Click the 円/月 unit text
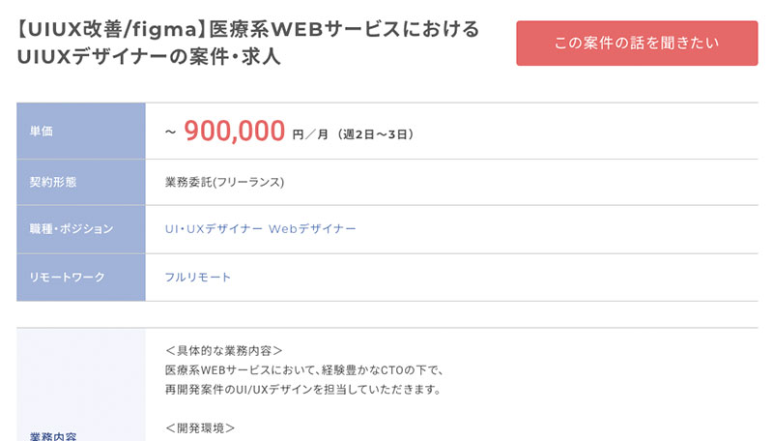This screenshot has height=441, width=773. pos(308,134)
